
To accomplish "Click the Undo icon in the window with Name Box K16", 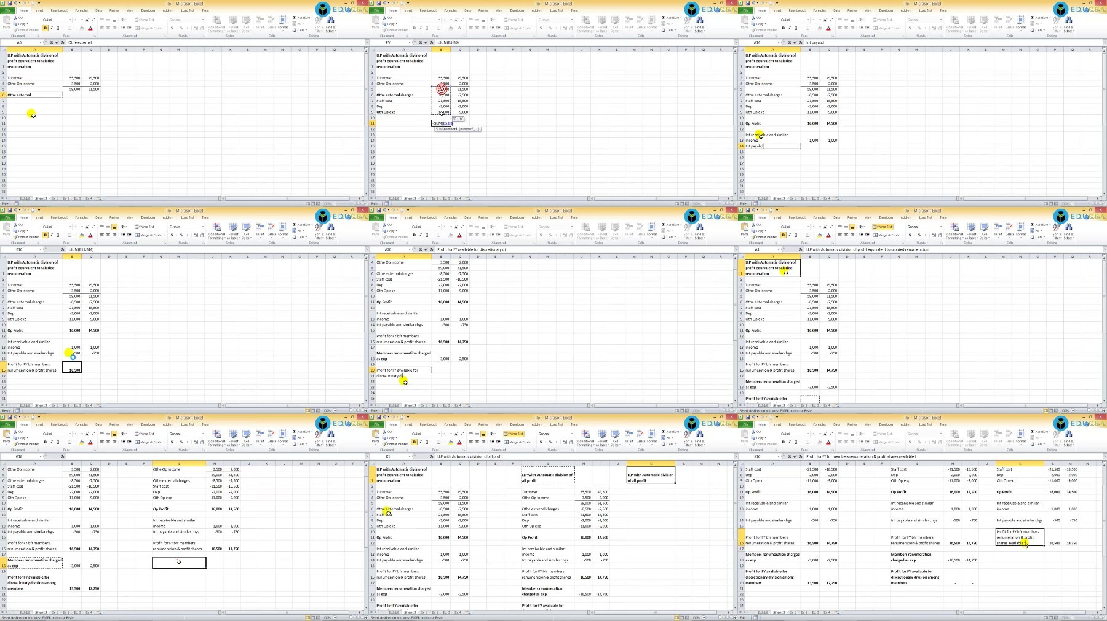I will (753, 417).
